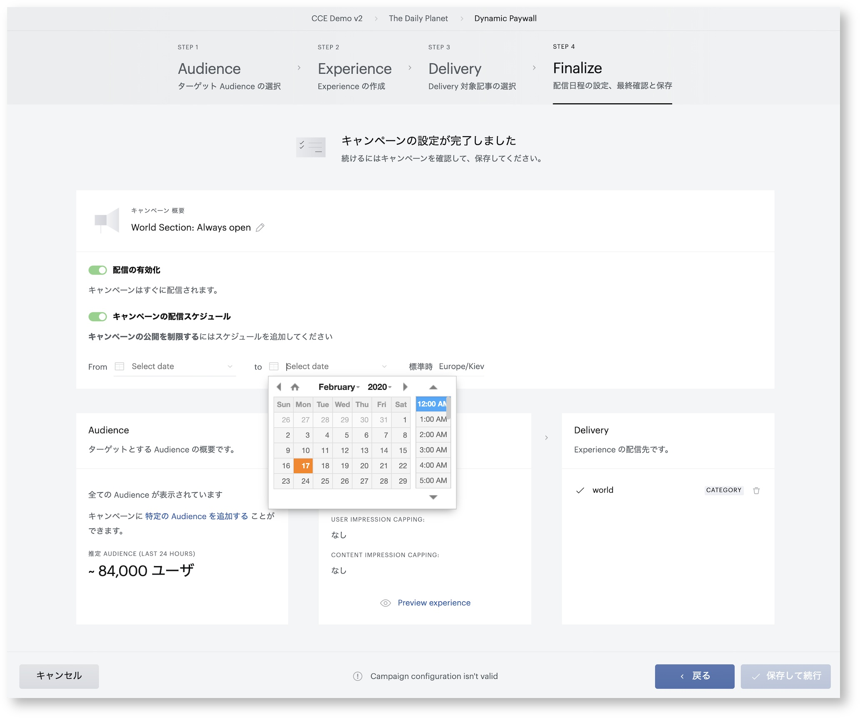The image size is (860, 718).
Task: Choose 3:00 AM from time list
Action: tap(433, 450)
